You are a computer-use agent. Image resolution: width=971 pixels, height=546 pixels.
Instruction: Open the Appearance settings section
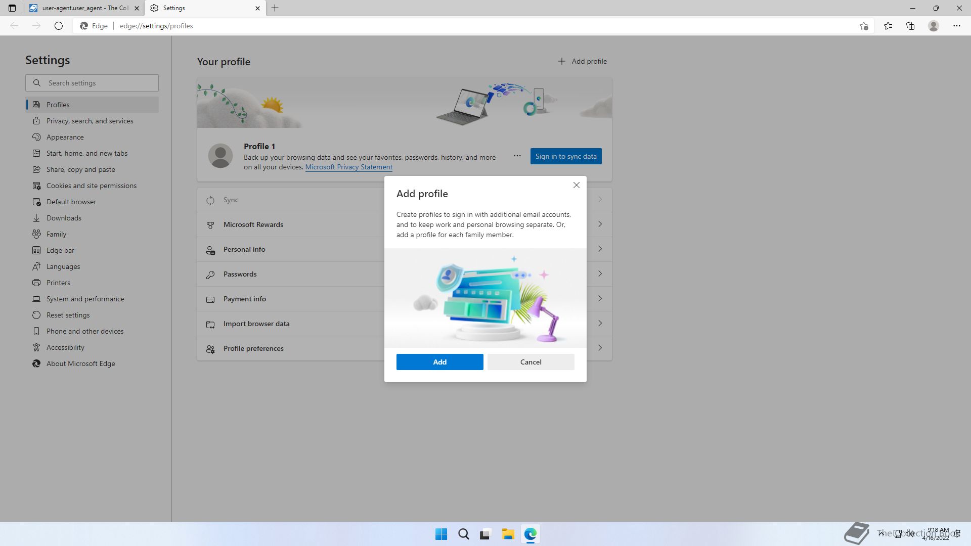coord(65,137)
